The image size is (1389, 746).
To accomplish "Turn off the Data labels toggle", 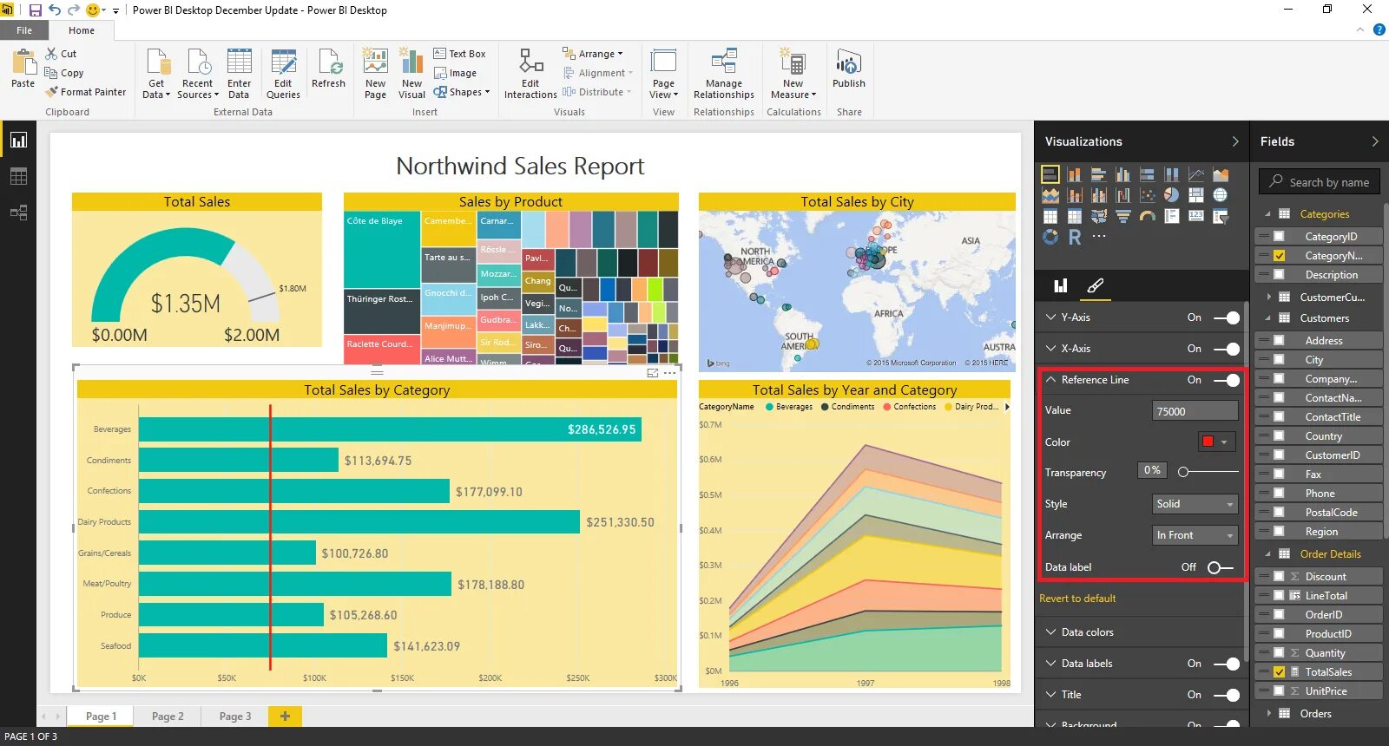I will click(x=1226, y=664).
